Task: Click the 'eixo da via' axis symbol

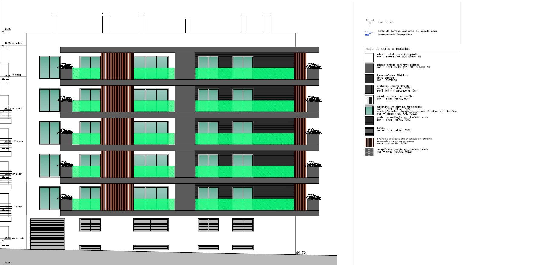Action: [369, 22]
